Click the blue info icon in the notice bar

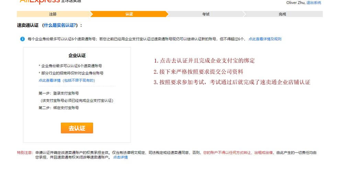pos(22,39)
